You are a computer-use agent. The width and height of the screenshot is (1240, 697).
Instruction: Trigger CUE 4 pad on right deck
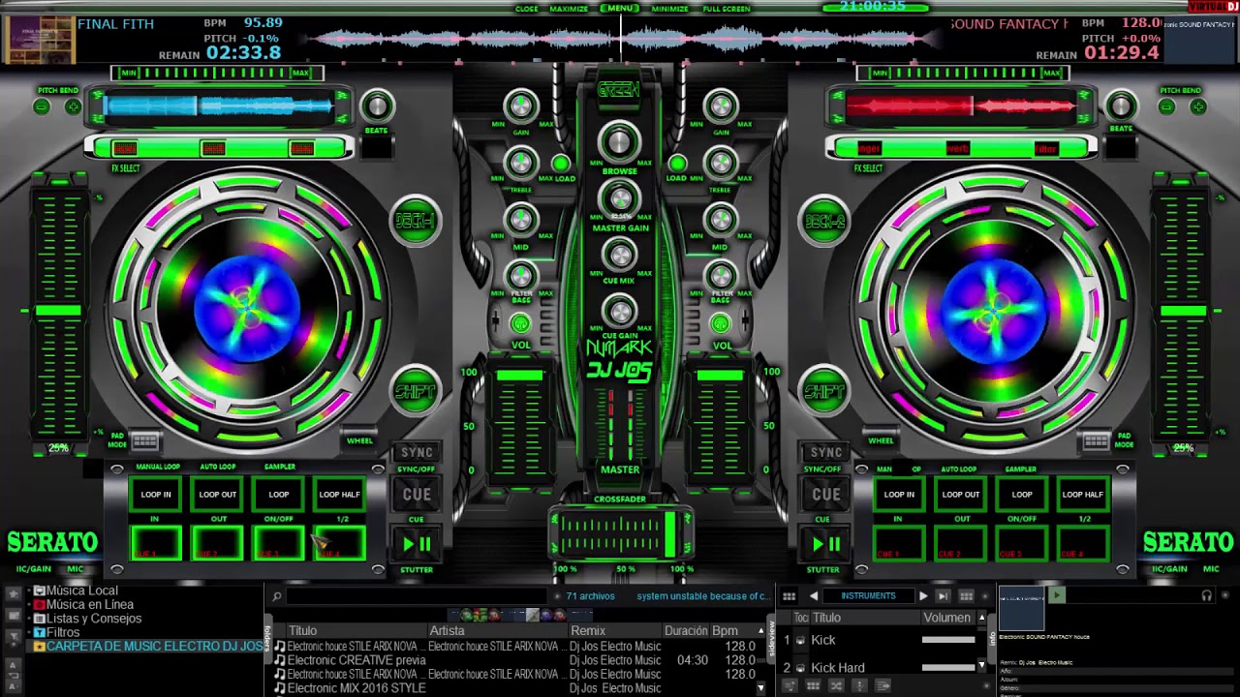coord(1083,543)
